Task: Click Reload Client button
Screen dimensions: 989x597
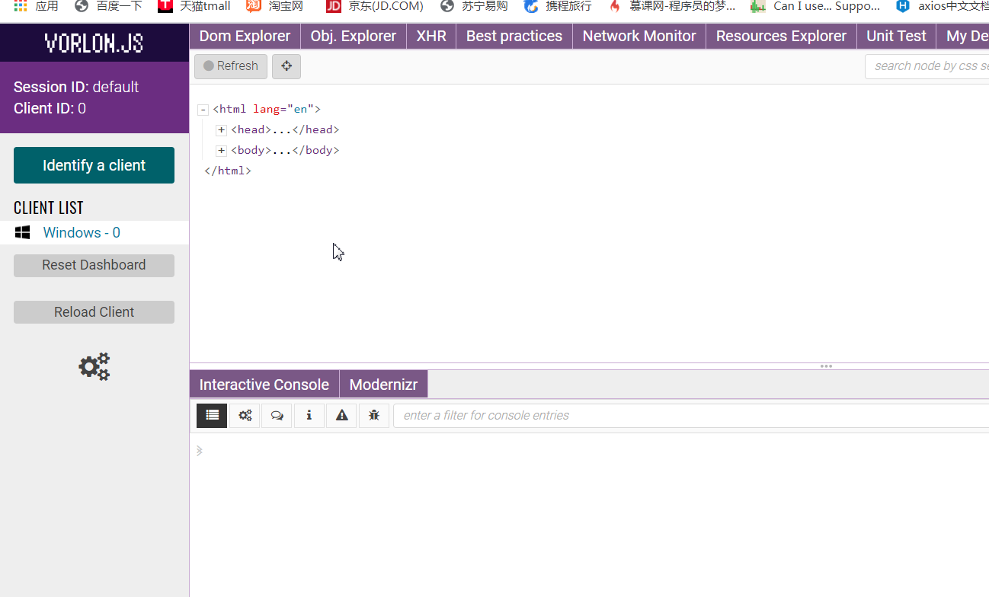Action: pos(94,312)
